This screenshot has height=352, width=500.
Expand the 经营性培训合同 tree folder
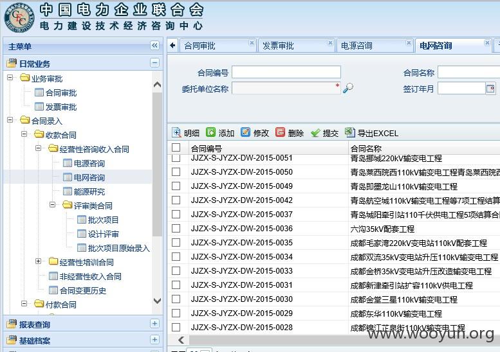tap(38, 261)
